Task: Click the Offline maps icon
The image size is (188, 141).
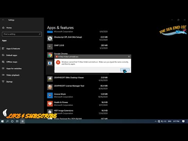Action: (3, 62)
